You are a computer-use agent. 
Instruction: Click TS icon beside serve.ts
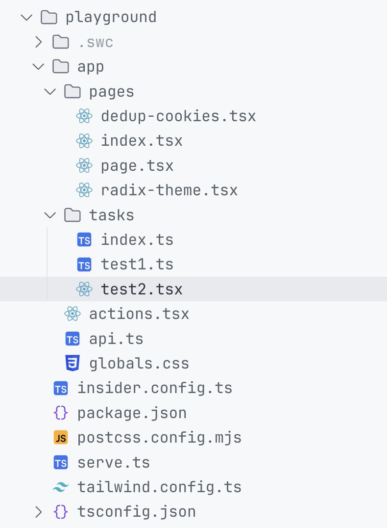point(61,462)
